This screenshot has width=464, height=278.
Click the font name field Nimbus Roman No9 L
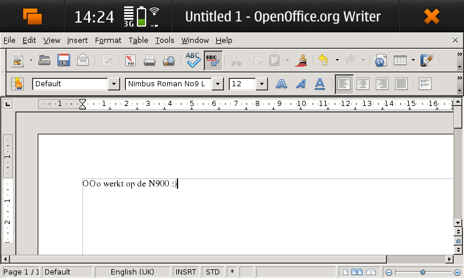168,84
